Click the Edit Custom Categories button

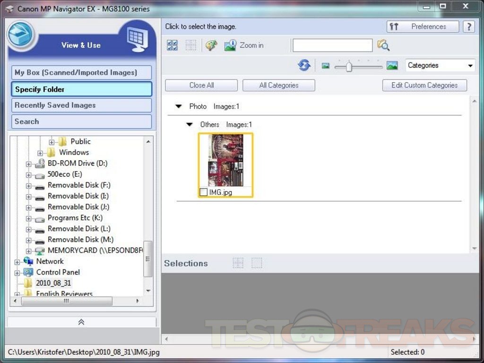(x=424, y=85)
